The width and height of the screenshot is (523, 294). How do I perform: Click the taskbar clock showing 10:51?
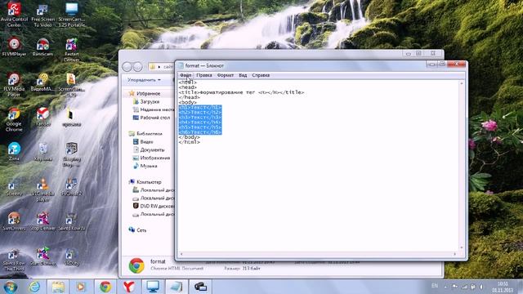coord(503,287)
